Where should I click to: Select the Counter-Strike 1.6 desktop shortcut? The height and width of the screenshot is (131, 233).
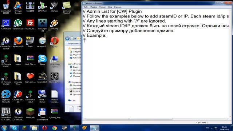(x=18, y=96)
